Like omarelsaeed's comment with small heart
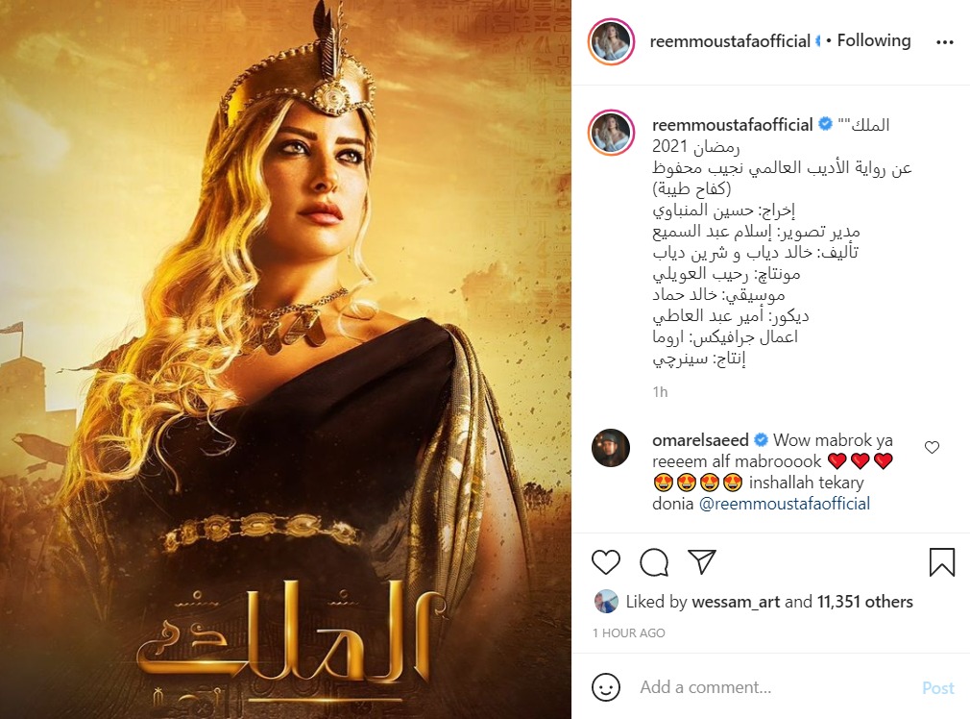This screenshot has height=719, width=970. [x=932, y=447]
